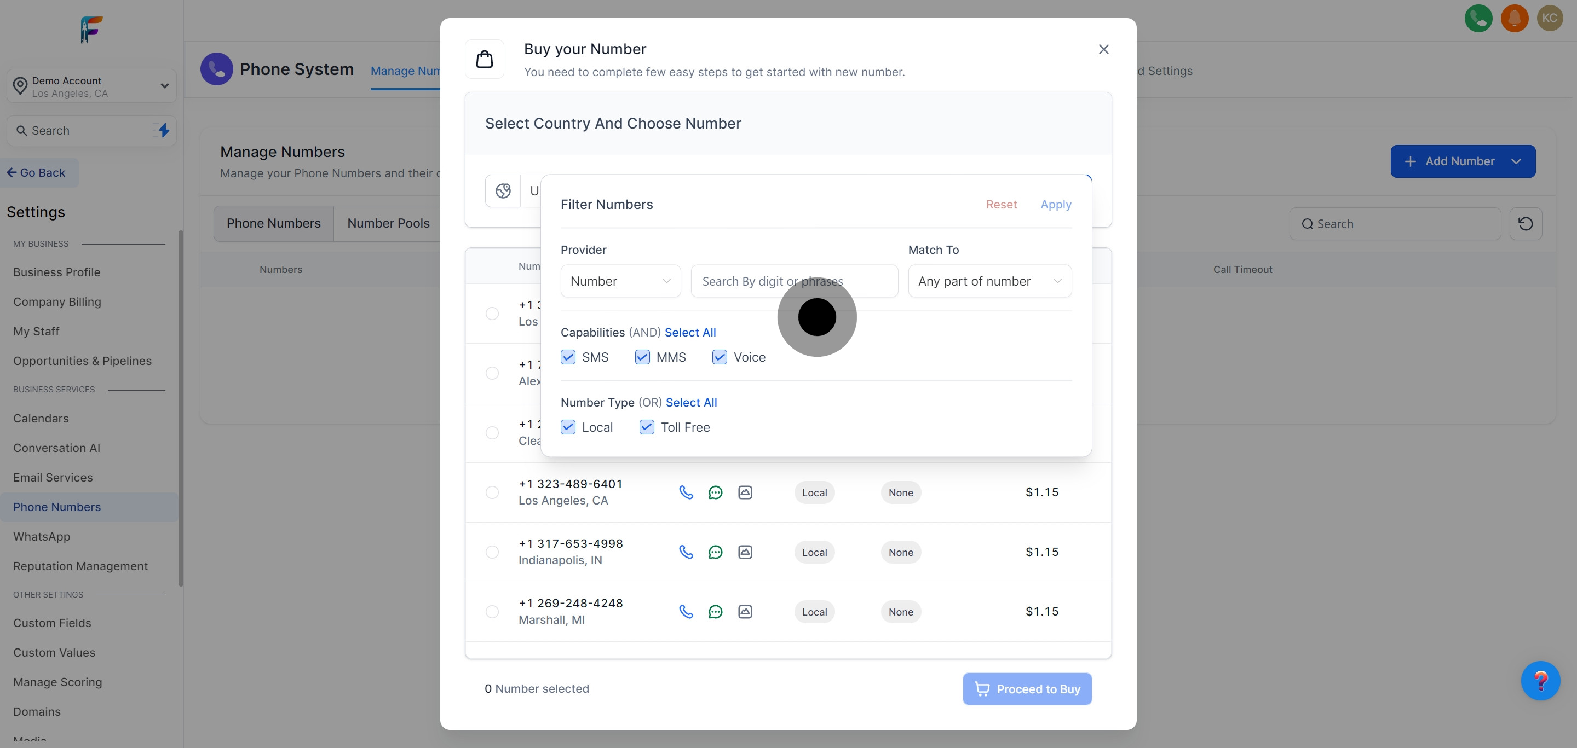Click the green phone dialer icon
Image resolution: width=1577 pixels, height=748 pixels.
pyautogui.click(x=1478, y=19)
